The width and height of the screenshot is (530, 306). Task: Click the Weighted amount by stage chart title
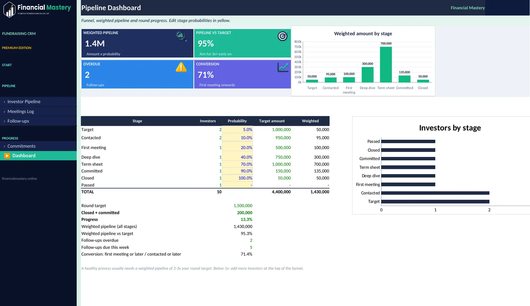click(363, 33)
